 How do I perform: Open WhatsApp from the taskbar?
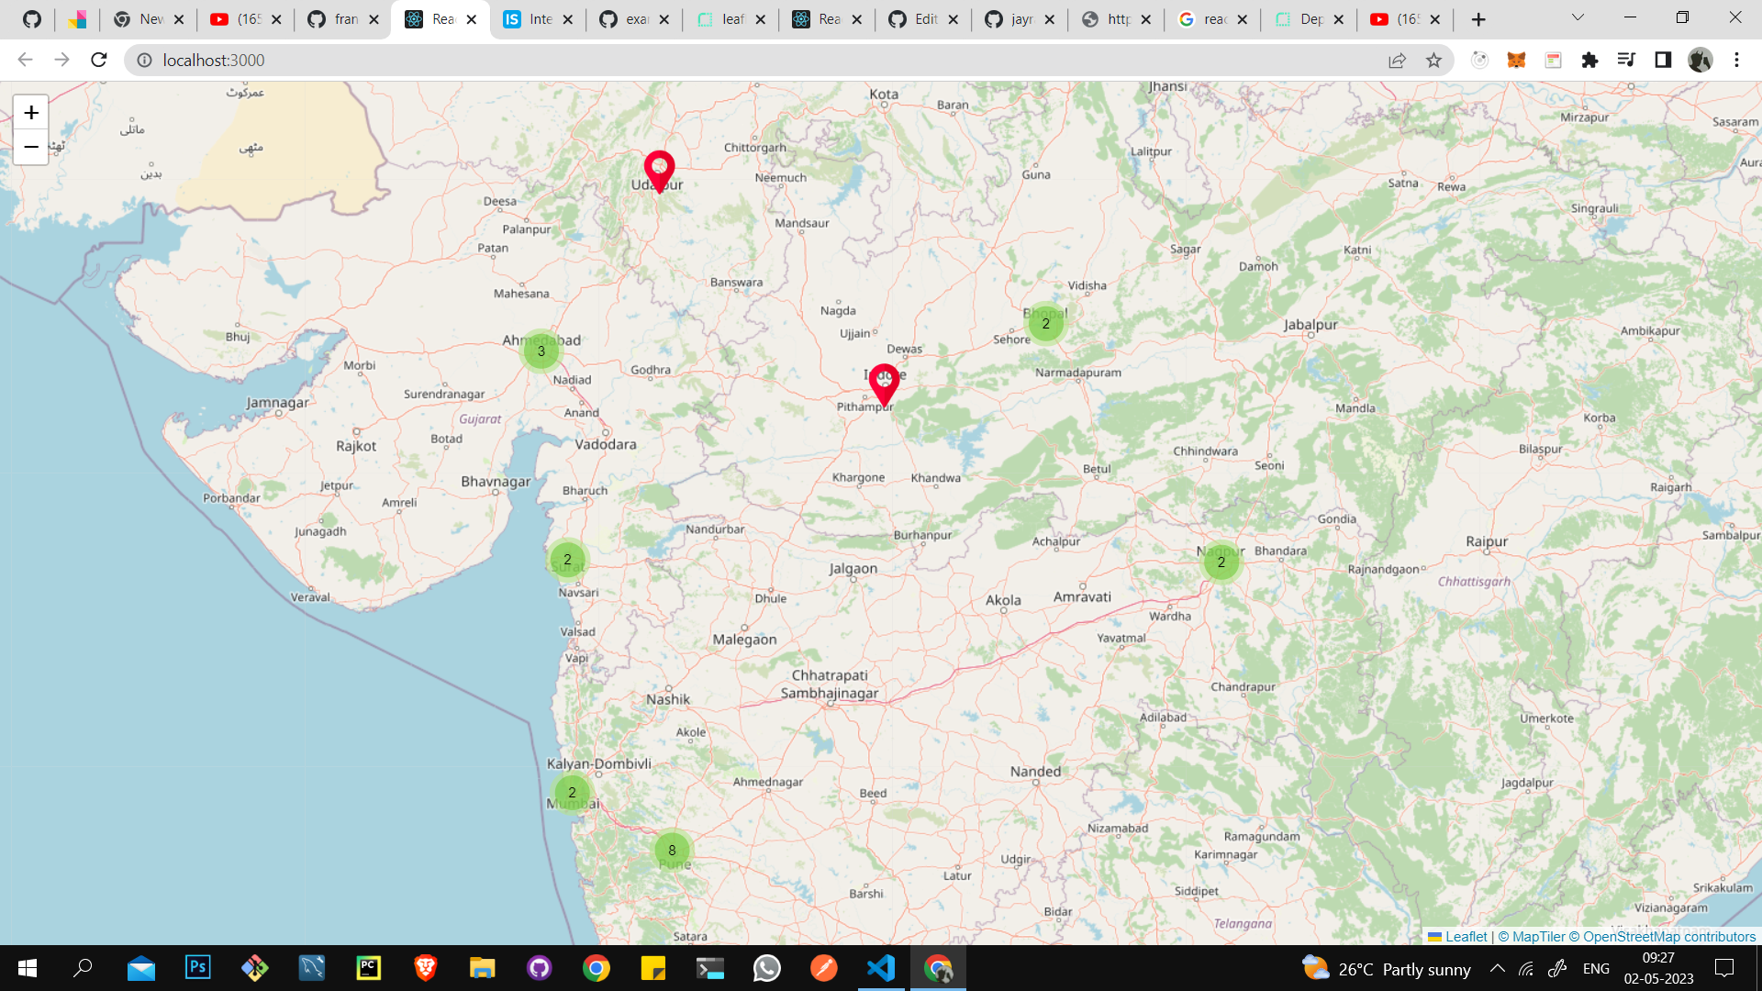tap(766, 968)
